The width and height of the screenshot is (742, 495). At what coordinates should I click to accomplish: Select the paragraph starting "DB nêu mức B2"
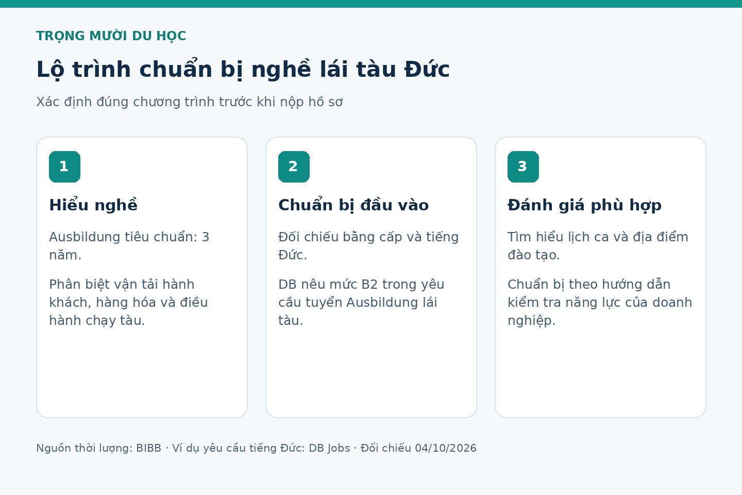pyautogui.click(x=361, y=303)
